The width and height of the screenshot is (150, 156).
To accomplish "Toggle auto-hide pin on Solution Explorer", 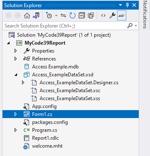I will pos(127,5).
